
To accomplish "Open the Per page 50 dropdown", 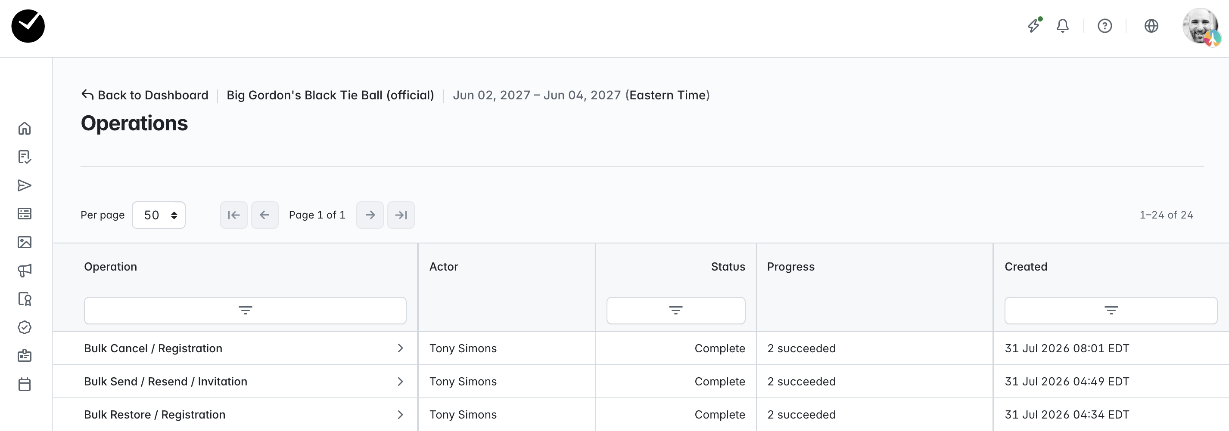I will [159, 215].
